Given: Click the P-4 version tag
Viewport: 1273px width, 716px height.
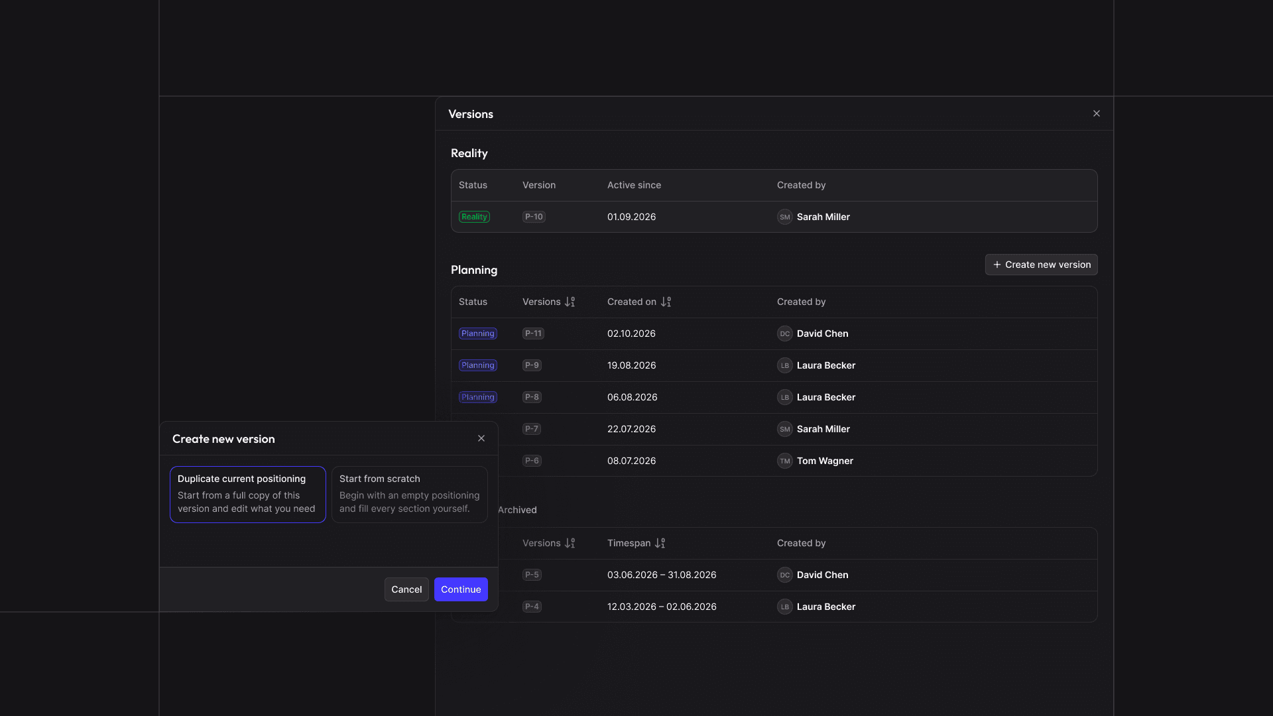Looking at the screenshot, I should tap(532, 607).
